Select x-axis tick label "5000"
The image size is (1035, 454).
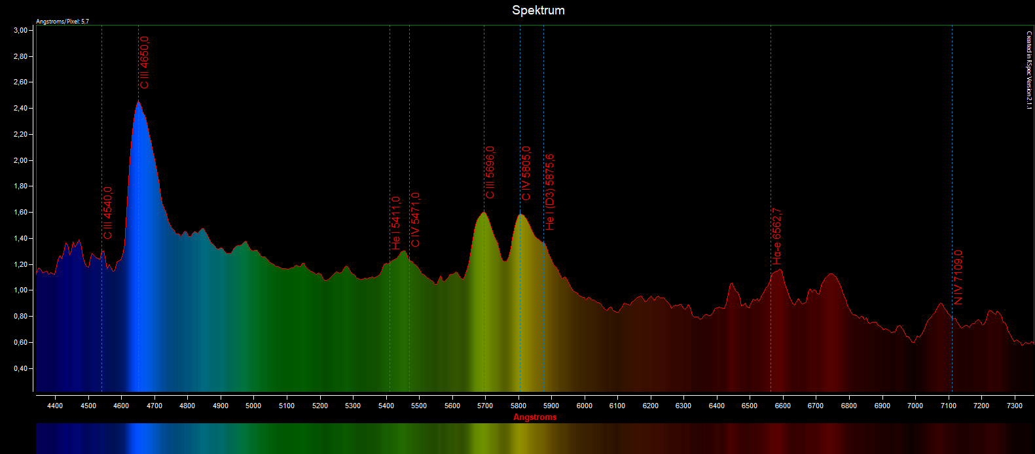click(253, 406)
